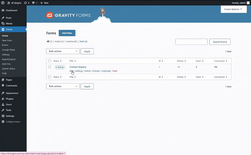Click the Users person icon
The width and height of the screenshot is (251, 155).
(x=3, y=104)
